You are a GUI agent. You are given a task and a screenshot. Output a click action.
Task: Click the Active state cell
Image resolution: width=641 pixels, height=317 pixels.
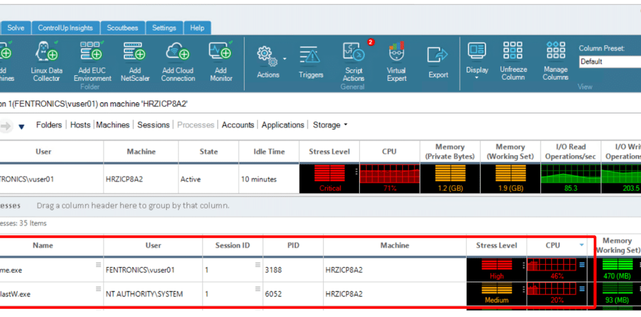pos(209,179)
